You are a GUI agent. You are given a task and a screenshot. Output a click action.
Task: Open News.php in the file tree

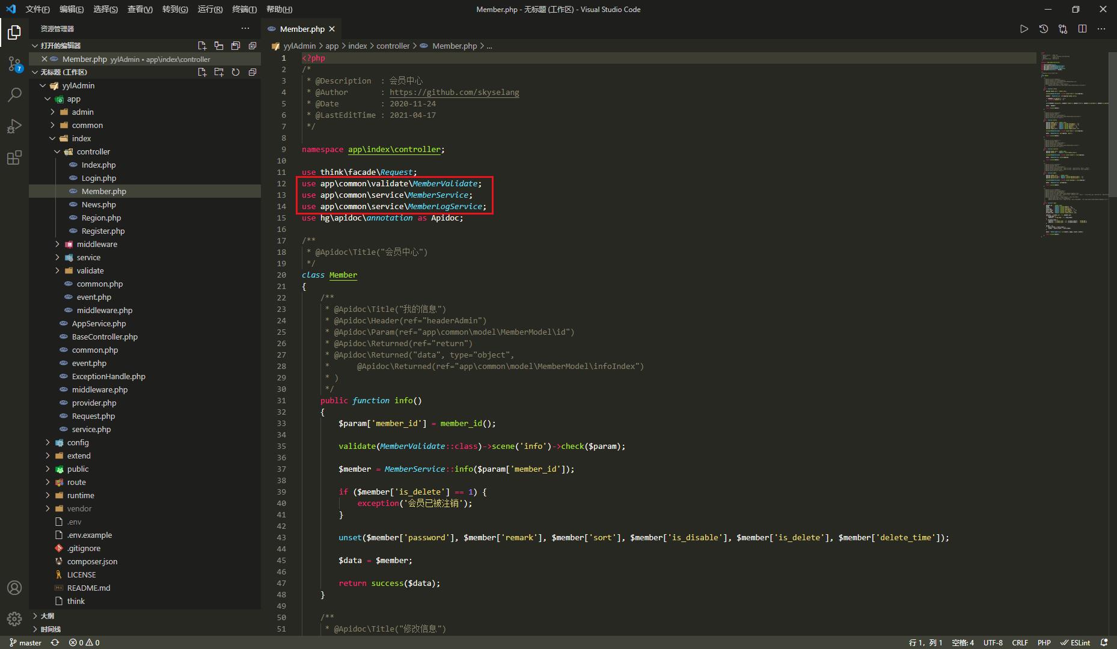pos(99,204)
